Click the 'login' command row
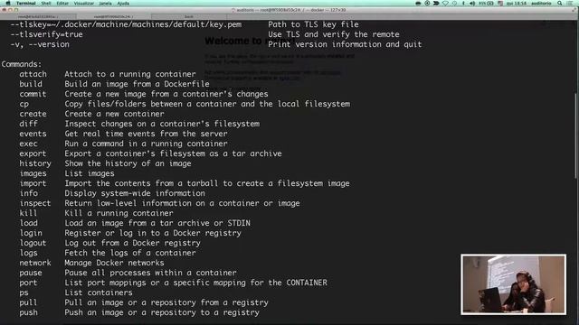 [130, 233]
